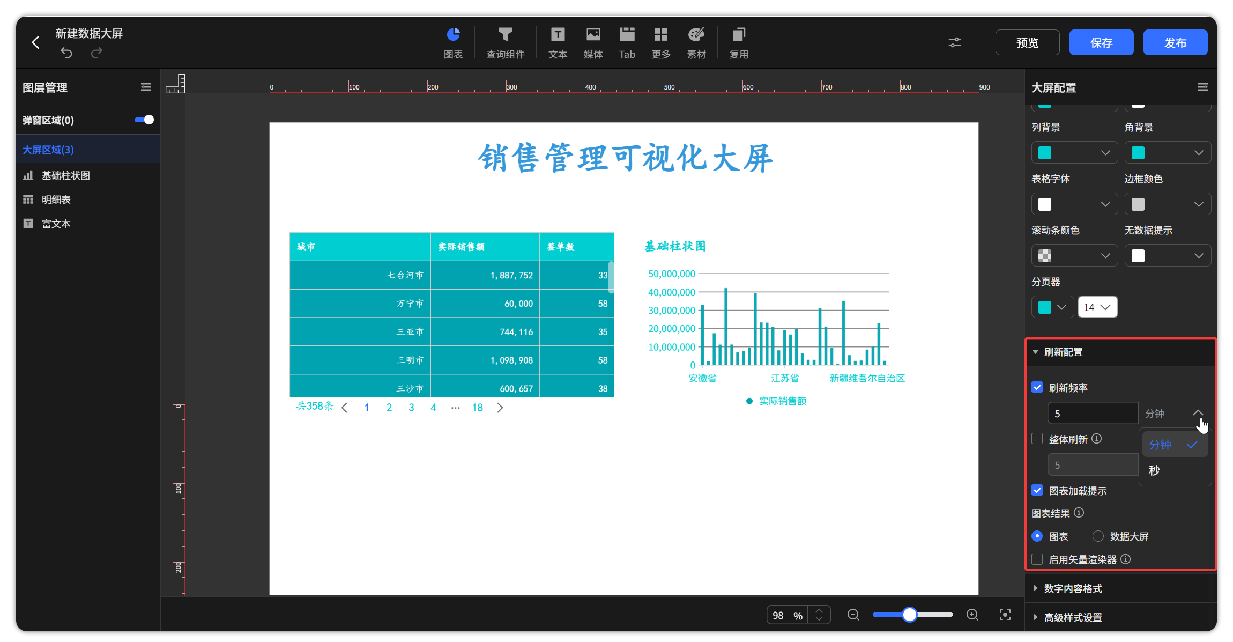This screenshot has height=642, width=1233.
Task: Uncheck the 刷新频率 checkbox
Action: coord(1037,387)
